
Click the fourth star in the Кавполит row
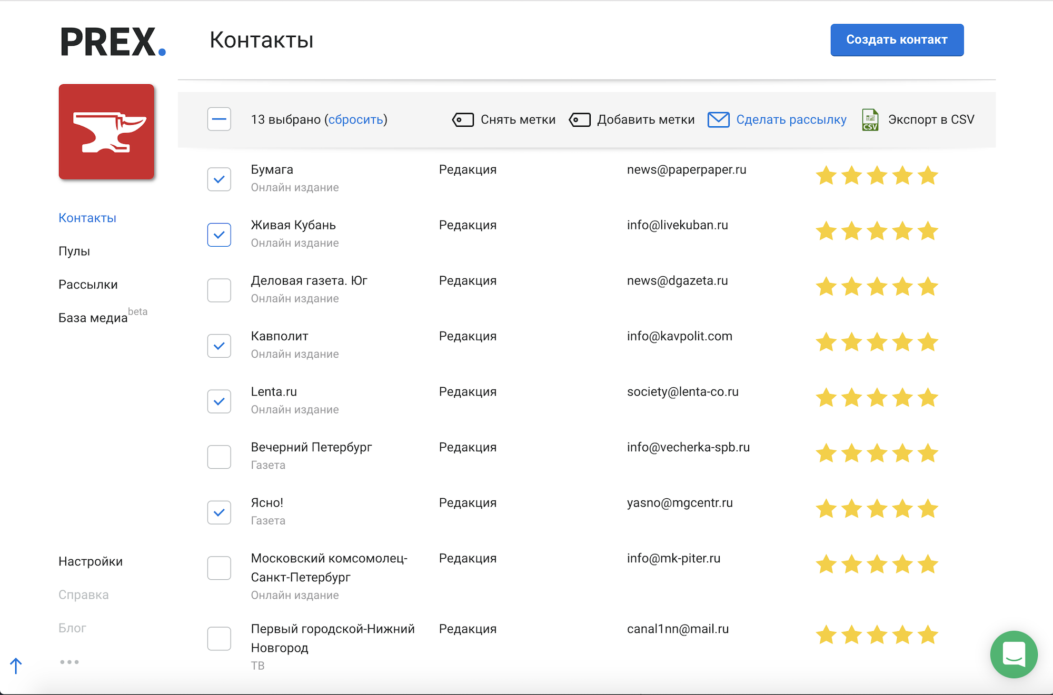(x=902, y=342)
